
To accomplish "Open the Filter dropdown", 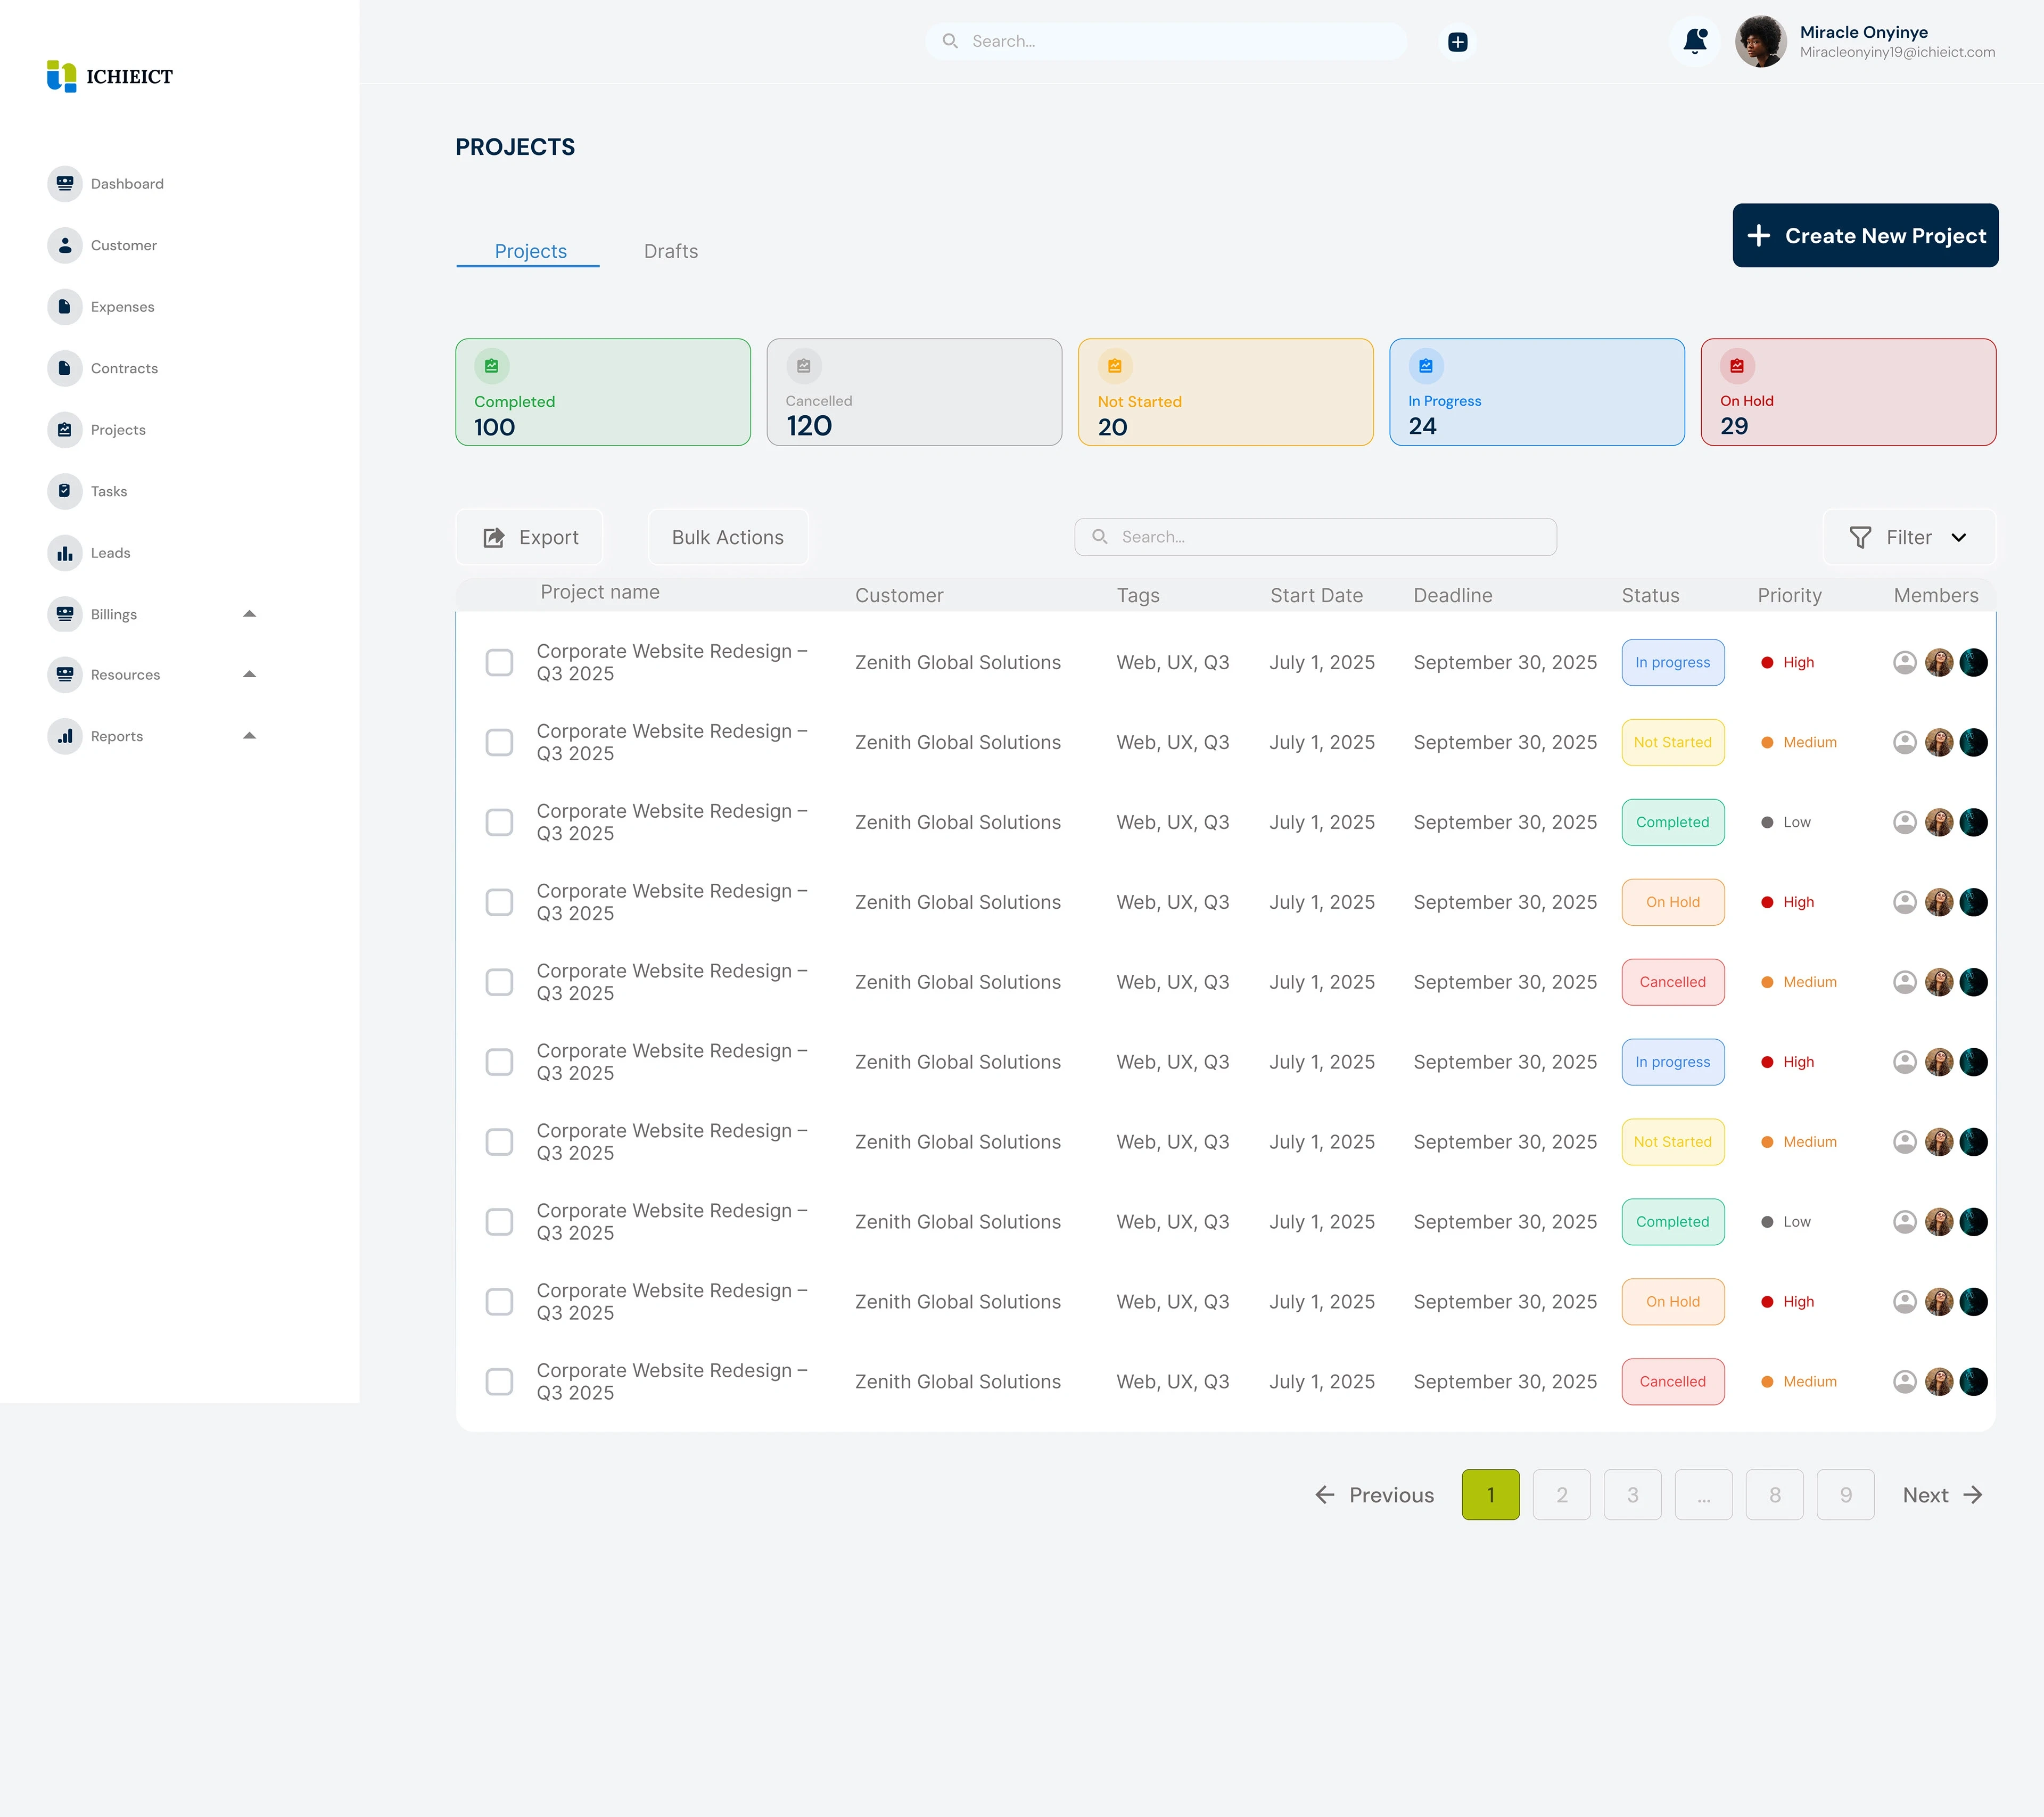I will pos(1908,537).
